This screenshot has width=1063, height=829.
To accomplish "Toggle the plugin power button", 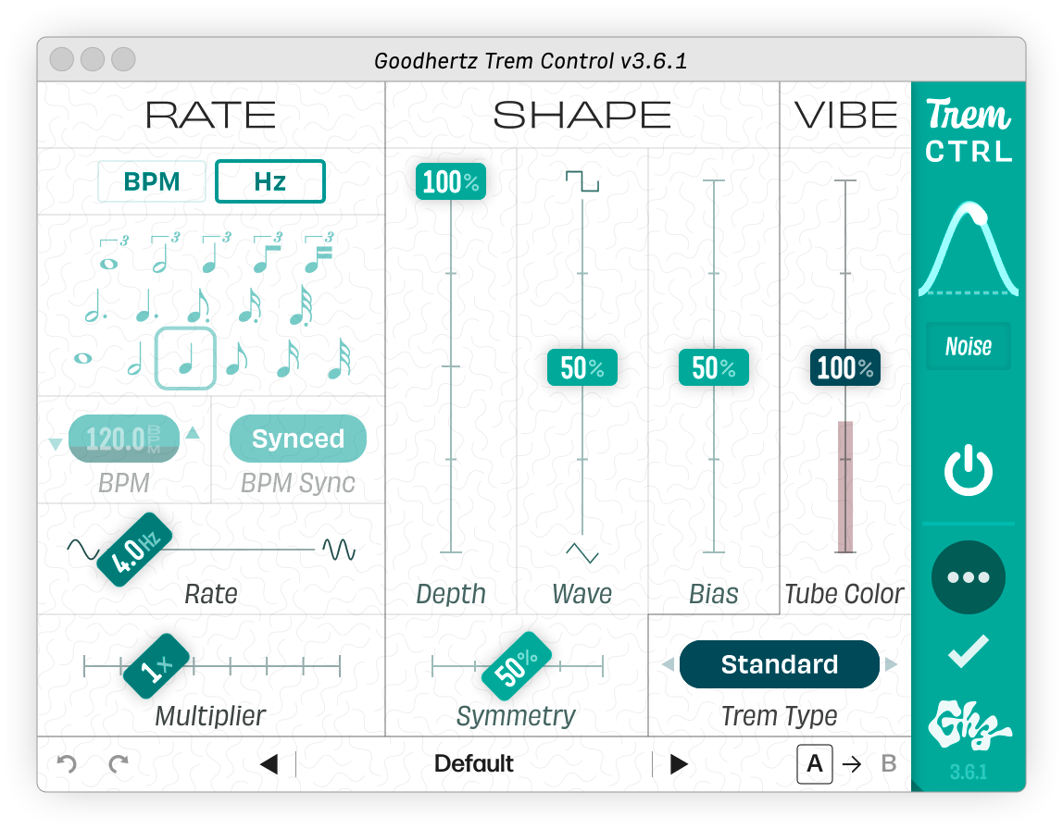I will click(x=969, y=470).
